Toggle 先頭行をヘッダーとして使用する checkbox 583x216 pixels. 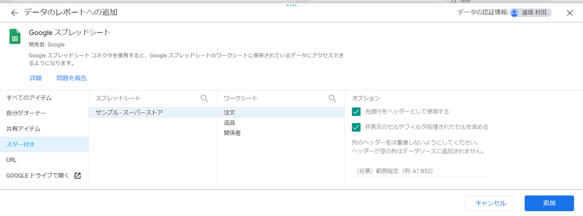[x=356, y=111]
